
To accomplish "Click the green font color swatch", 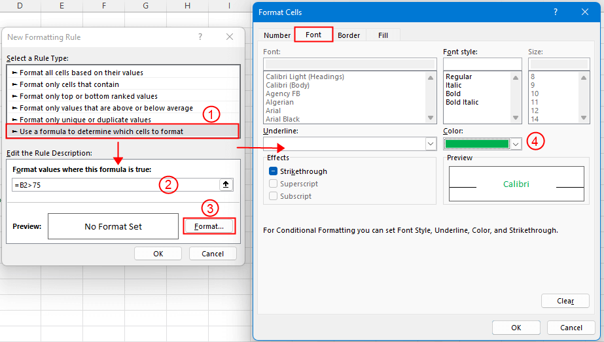I will click(x=476, y=144).
